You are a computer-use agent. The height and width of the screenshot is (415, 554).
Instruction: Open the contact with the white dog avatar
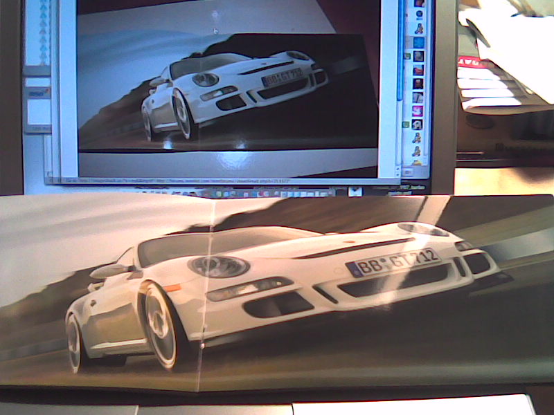pyautogui.click(x=418, y=124)
